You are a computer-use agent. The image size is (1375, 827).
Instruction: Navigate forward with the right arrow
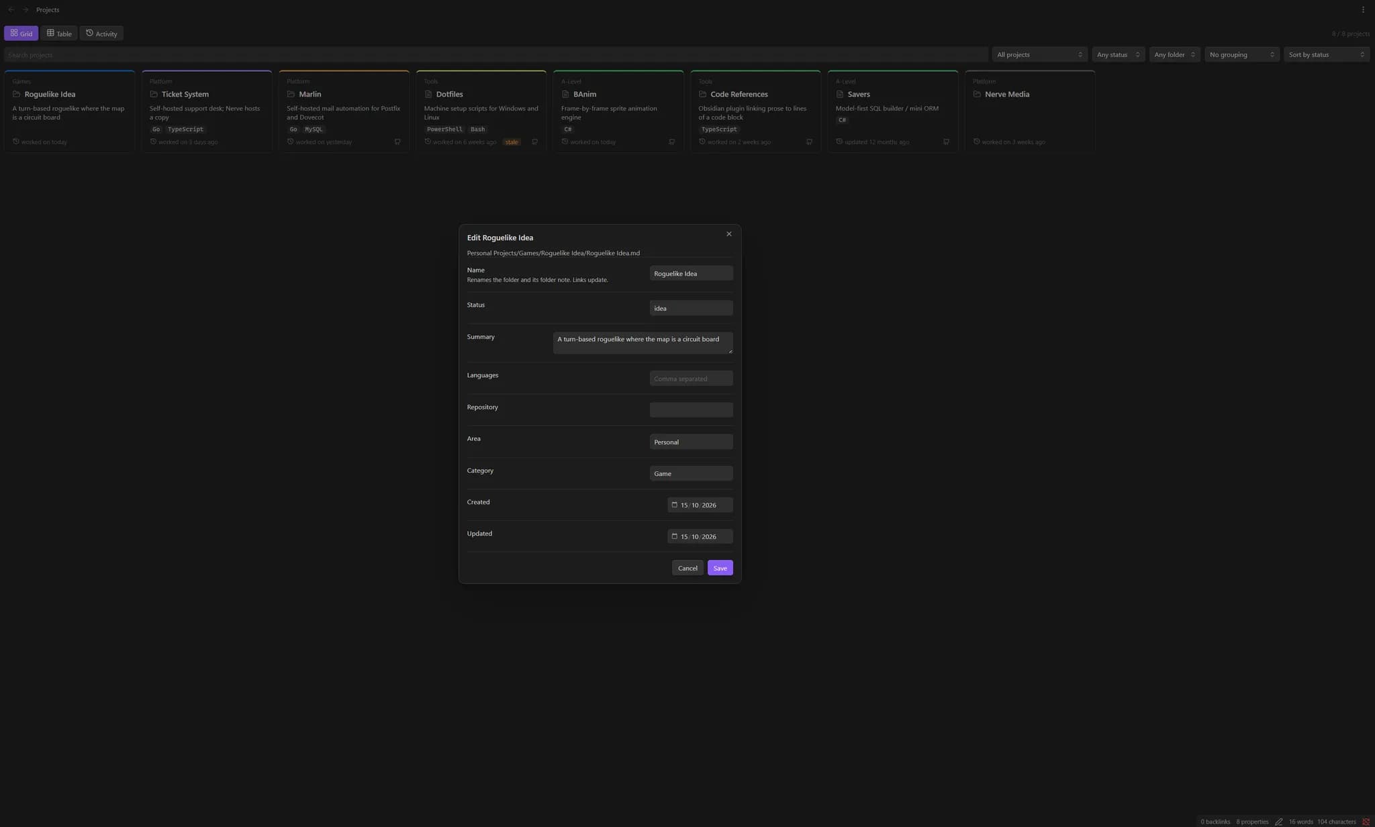[26, 10]
